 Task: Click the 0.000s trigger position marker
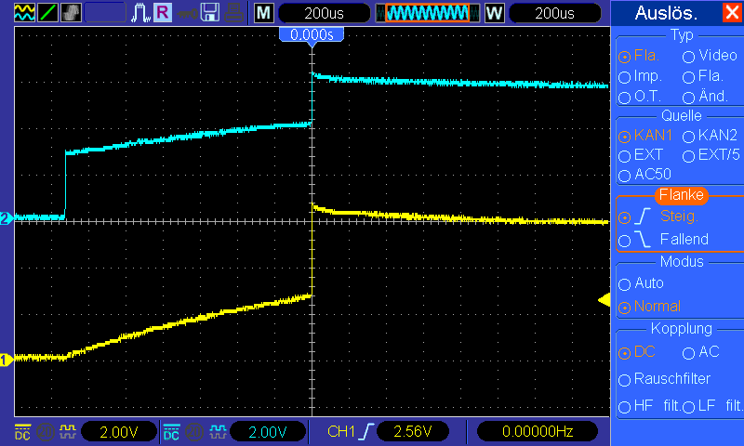pyautogui.click(x=312, y=35)
